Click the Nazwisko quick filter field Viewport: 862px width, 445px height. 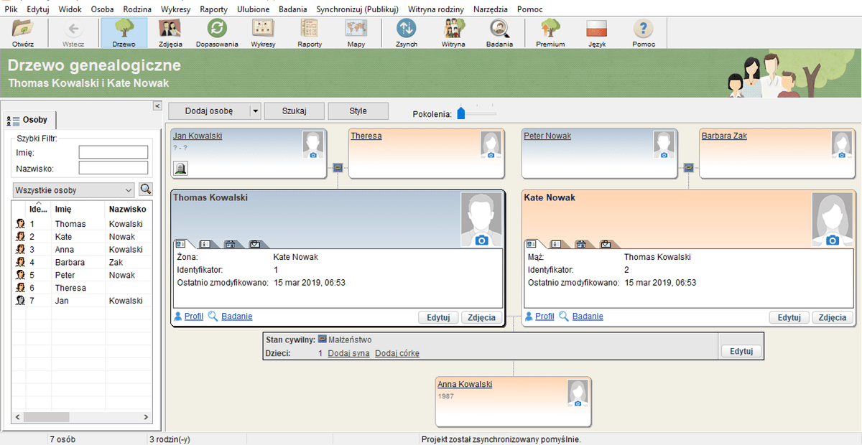click(113, 168)
